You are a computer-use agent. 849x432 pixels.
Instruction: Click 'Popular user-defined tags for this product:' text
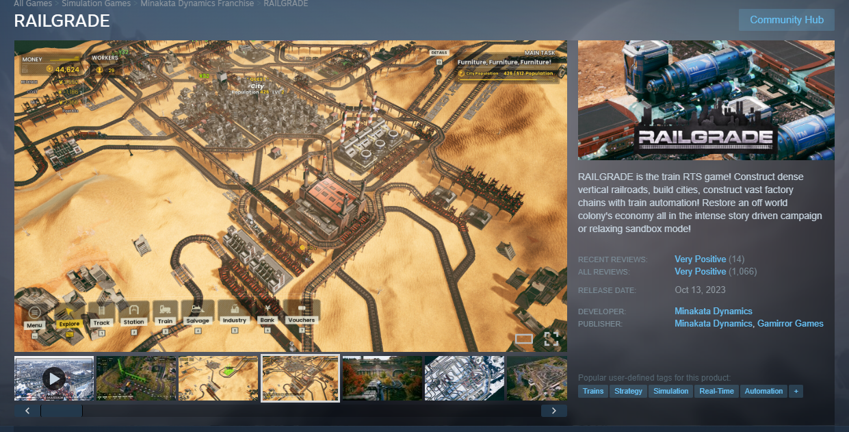[654, 378]
